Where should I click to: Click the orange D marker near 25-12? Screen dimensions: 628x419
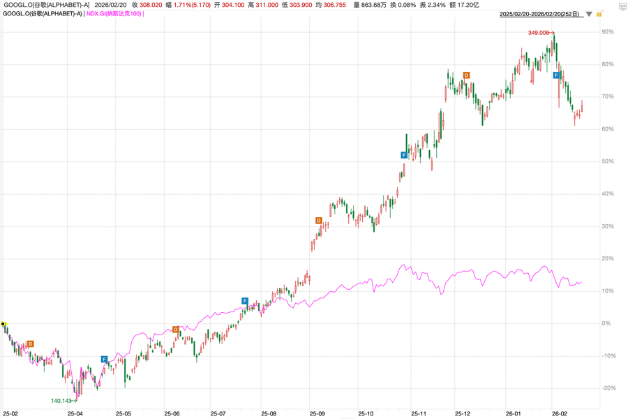(x=466, y=75)
